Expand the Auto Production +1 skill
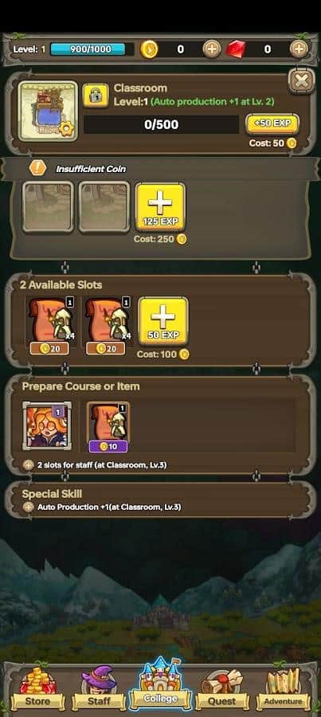 click(103, 507)
